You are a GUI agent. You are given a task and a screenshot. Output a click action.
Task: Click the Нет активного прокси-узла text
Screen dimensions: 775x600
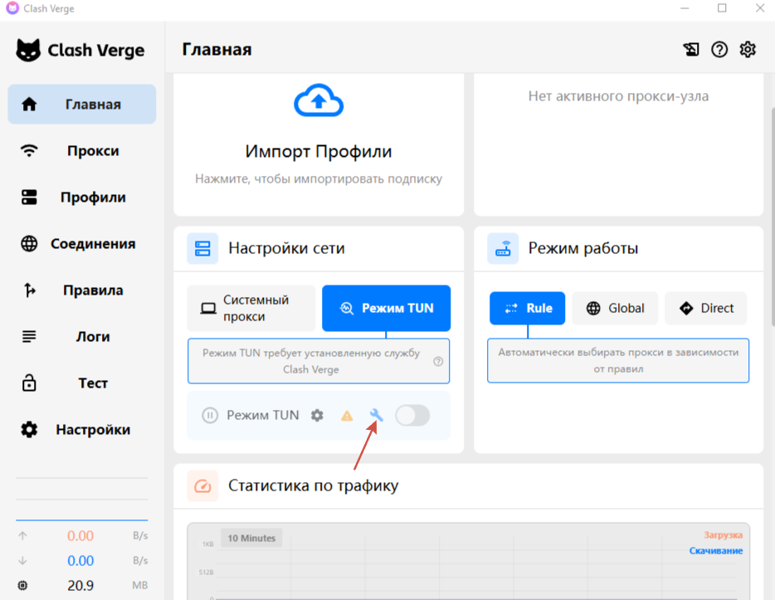point(618,96)
